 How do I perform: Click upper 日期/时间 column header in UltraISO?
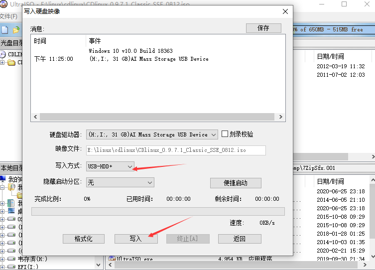[x=331, y=56]
